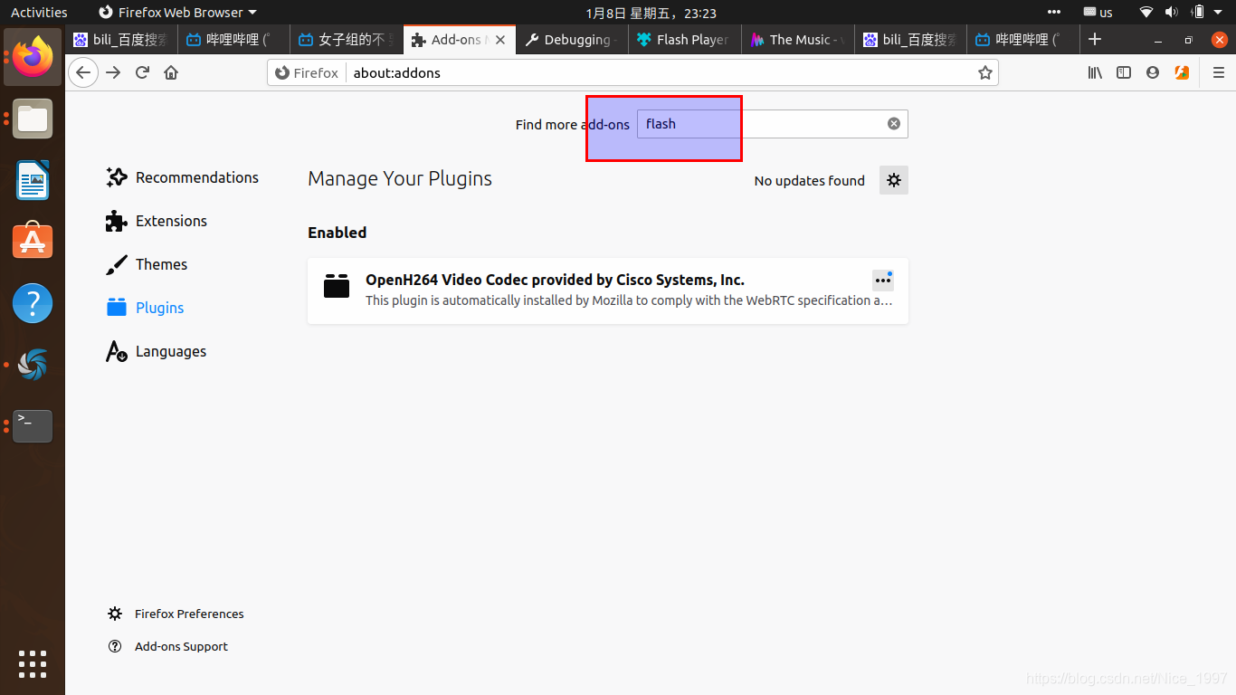Open the Help icon in the dock
Image resolution: width=1236 pixels, height=695 pixels.
(x=33, y=303)
